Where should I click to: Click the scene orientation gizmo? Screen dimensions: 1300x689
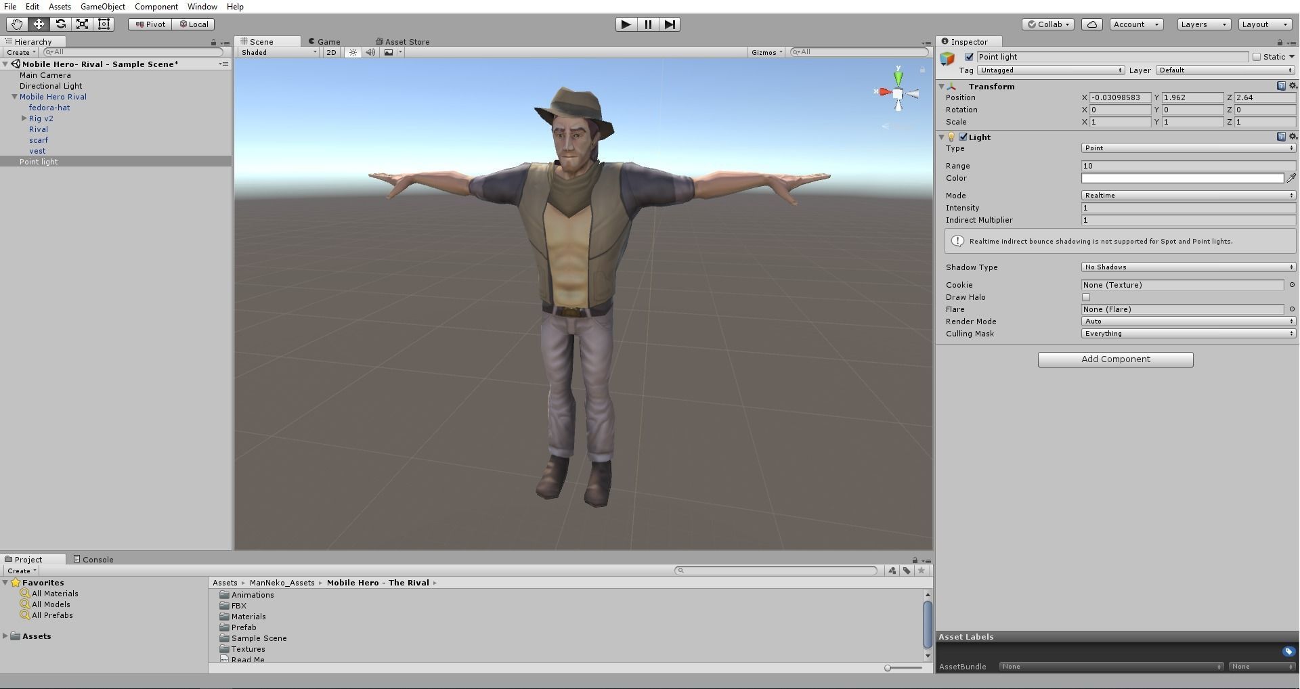[x=897, y=93]
